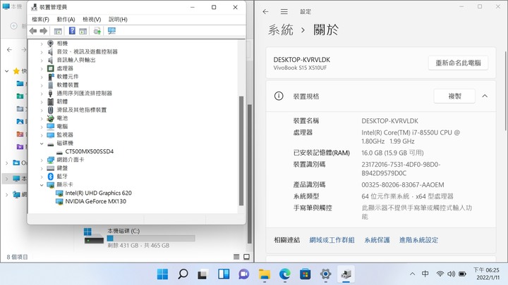Expand the 電腦 computer category
The height and width of the screenshot is (285, 508).
(x=42, y=127)
